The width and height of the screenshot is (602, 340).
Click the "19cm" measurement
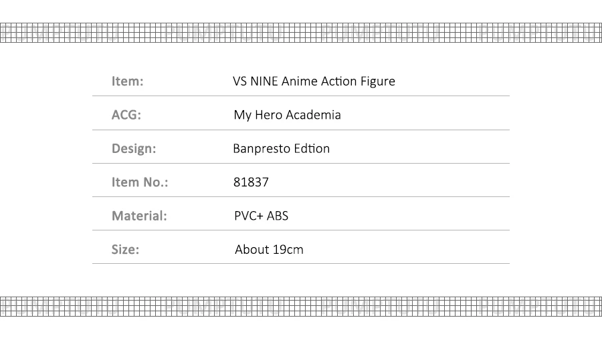click(x=288, y=250)
